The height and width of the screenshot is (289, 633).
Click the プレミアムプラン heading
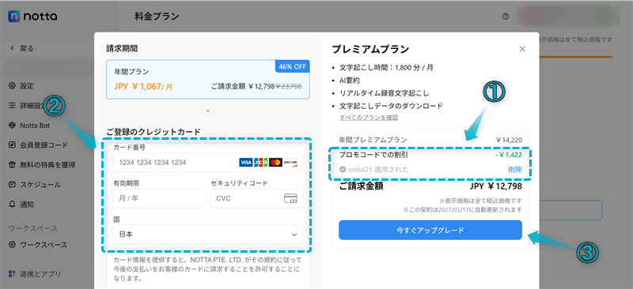(370, 49)
